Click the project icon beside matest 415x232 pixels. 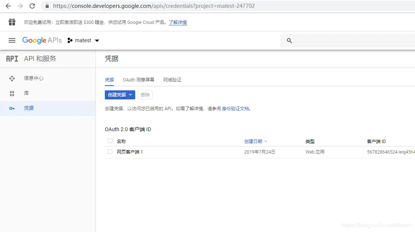(70, 40)
